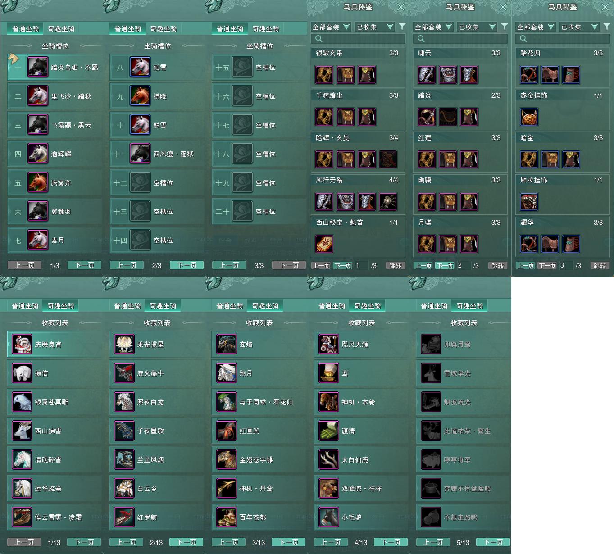The height and width of the screenshot is (554, 614).
Task: Click 下一页 button on page 2/3
Action: pos(186,265)
